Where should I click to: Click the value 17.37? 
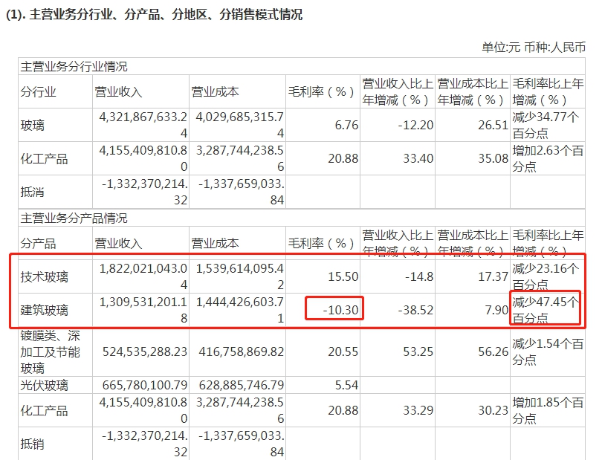[x=493, y=277]
